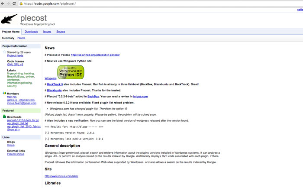The height and width of the screenshot is (188, 303).
Task: Click the plecost fish logo
Action: [10, 19]
